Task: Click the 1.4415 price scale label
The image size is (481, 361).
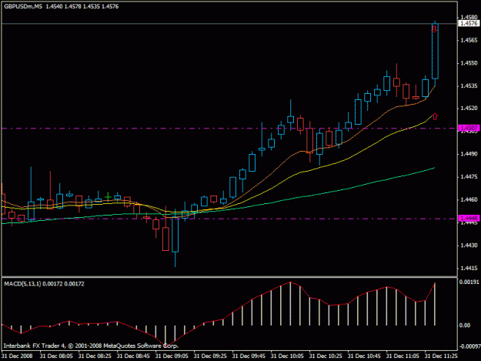Action: [469, 268]
